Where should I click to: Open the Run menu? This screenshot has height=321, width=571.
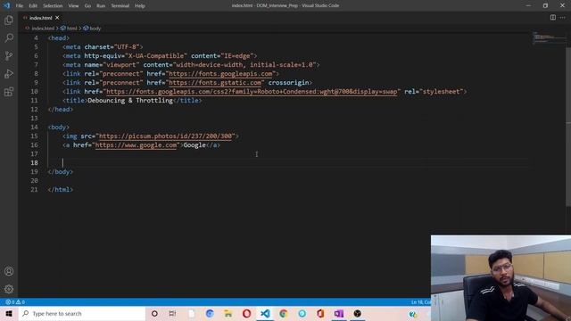point(101,6)
